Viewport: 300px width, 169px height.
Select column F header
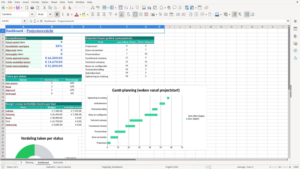coord(127,27)
